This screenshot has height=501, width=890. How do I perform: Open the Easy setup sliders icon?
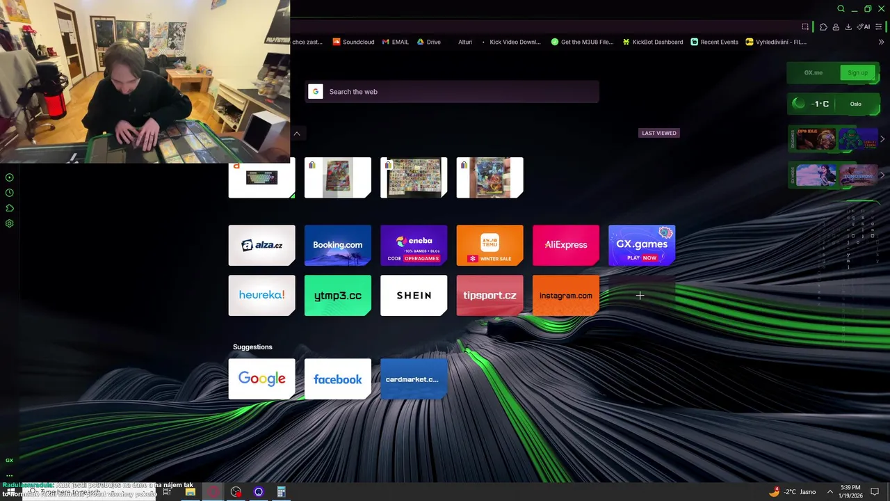pos(879,26)
